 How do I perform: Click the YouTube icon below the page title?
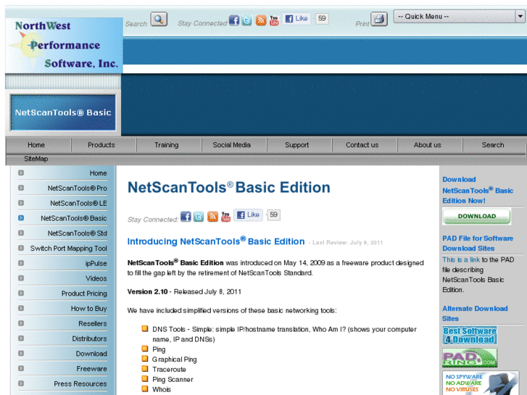pos(226,217)
